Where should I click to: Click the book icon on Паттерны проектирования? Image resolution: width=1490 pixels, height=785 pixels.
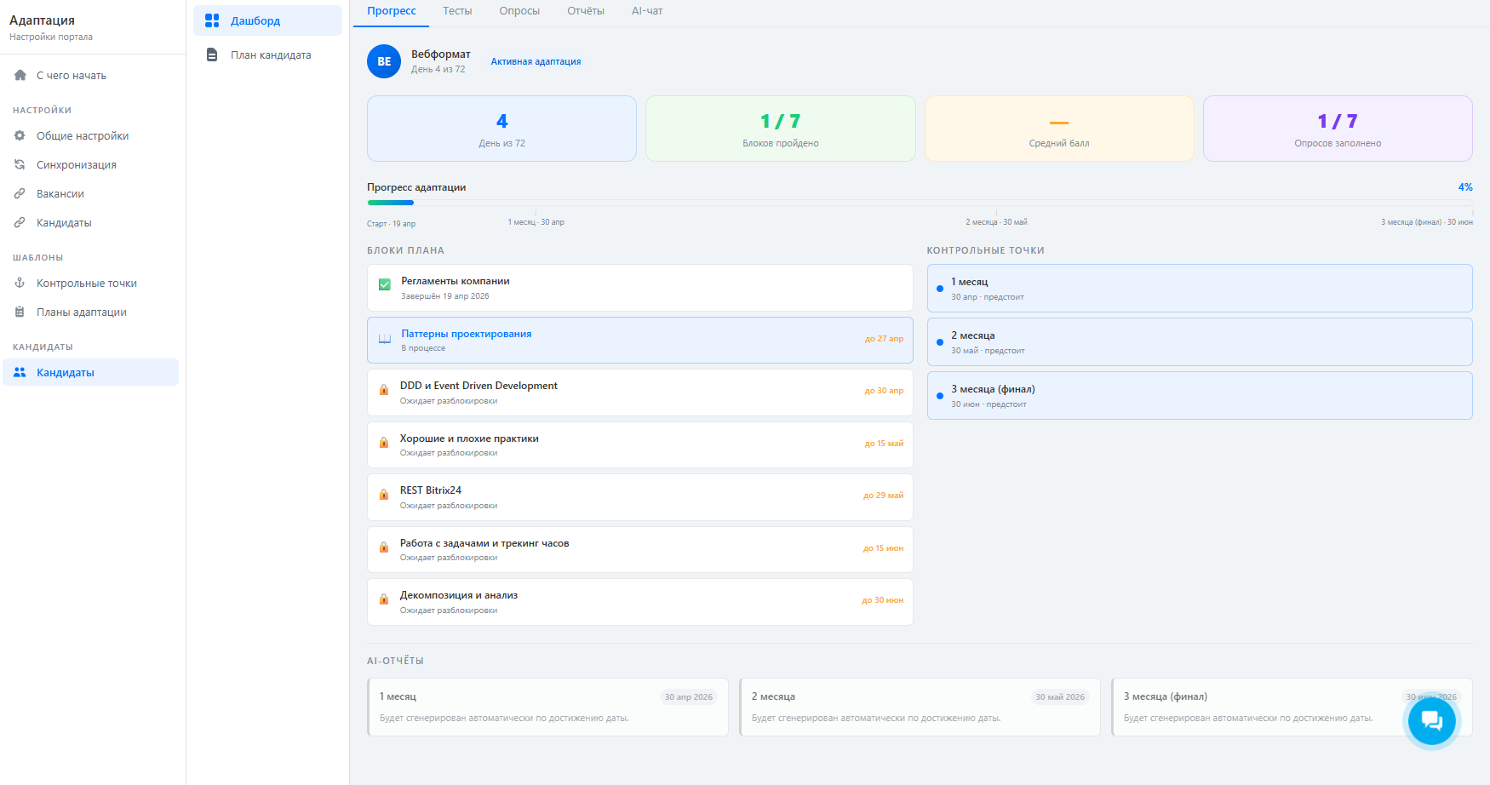pos(385,339)
